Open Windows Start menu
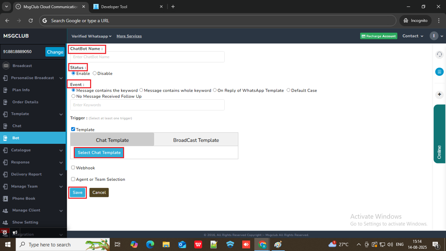 pyautogui.click(x=8, y=244)
